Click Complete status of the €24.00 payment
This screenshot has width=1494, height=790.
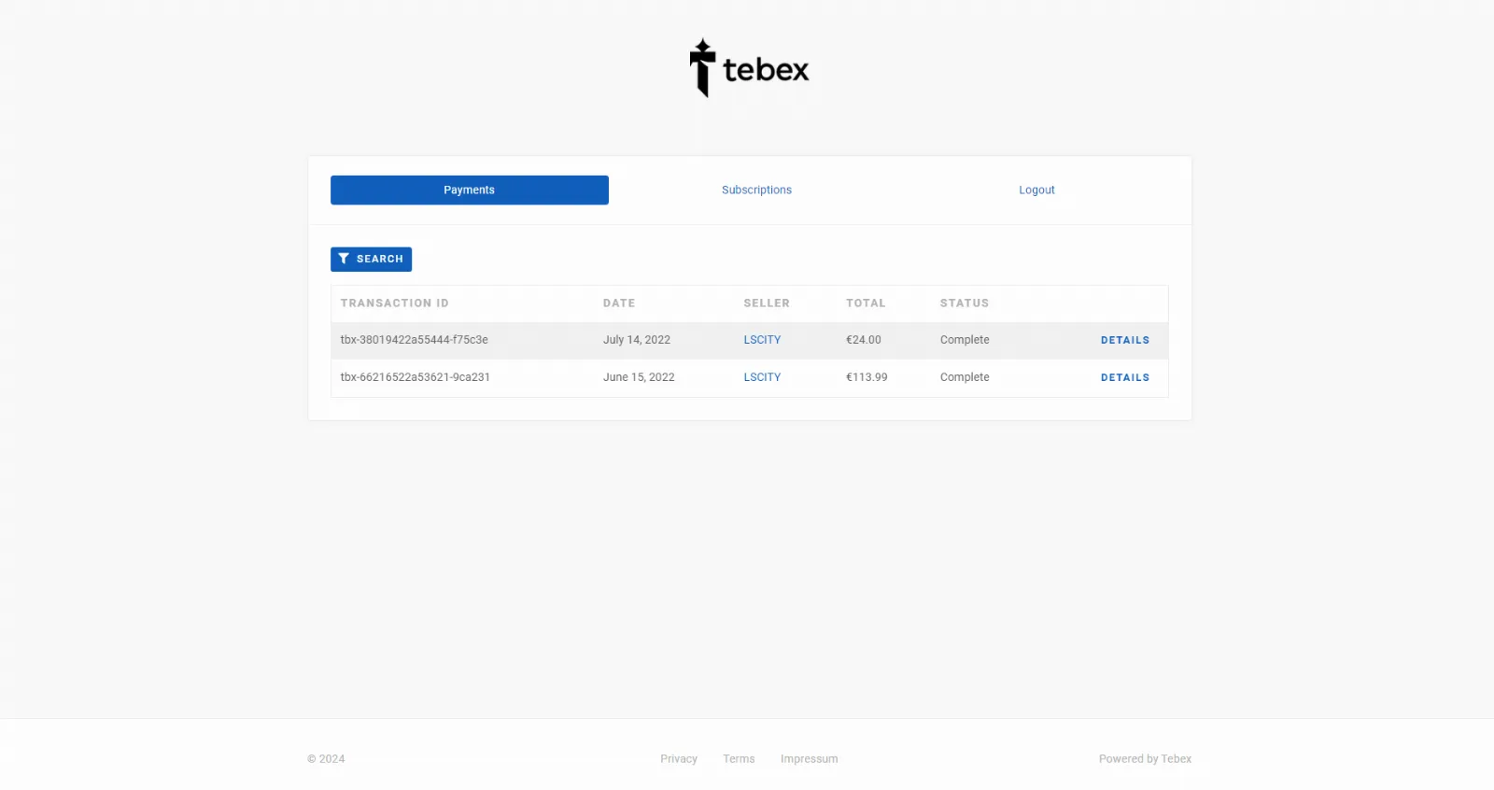(x=965, y=340)
